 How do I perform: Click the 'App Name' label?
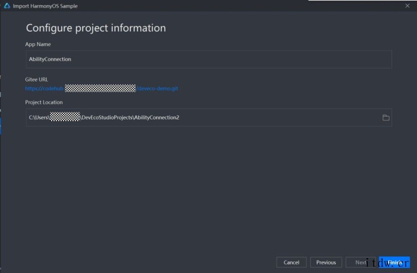pyautogui.click(x=38, y=44)
